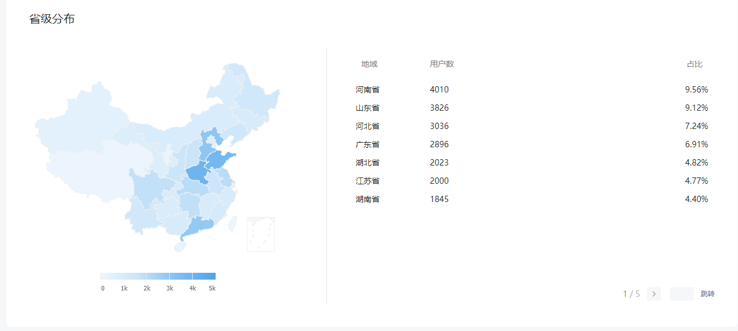
Task: Select the 江苏省 row name
Action: (368, 181)
